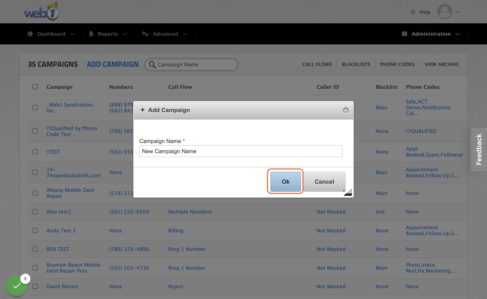Check the BEN TEST row checkbox
Viewport: 487px width, 299px height.
click(35, 249)
